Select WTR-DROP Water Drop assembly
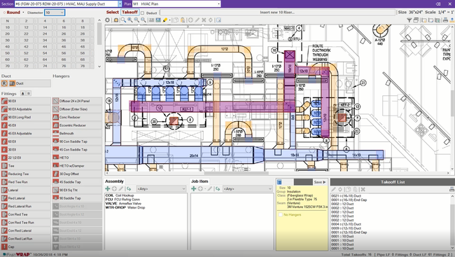 click(x=125, y=208)
